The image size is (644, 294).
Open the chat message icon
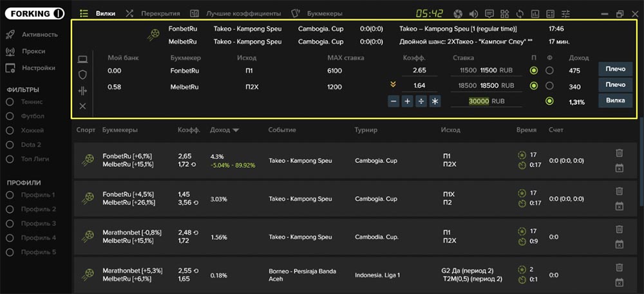(x=489, y=14)
